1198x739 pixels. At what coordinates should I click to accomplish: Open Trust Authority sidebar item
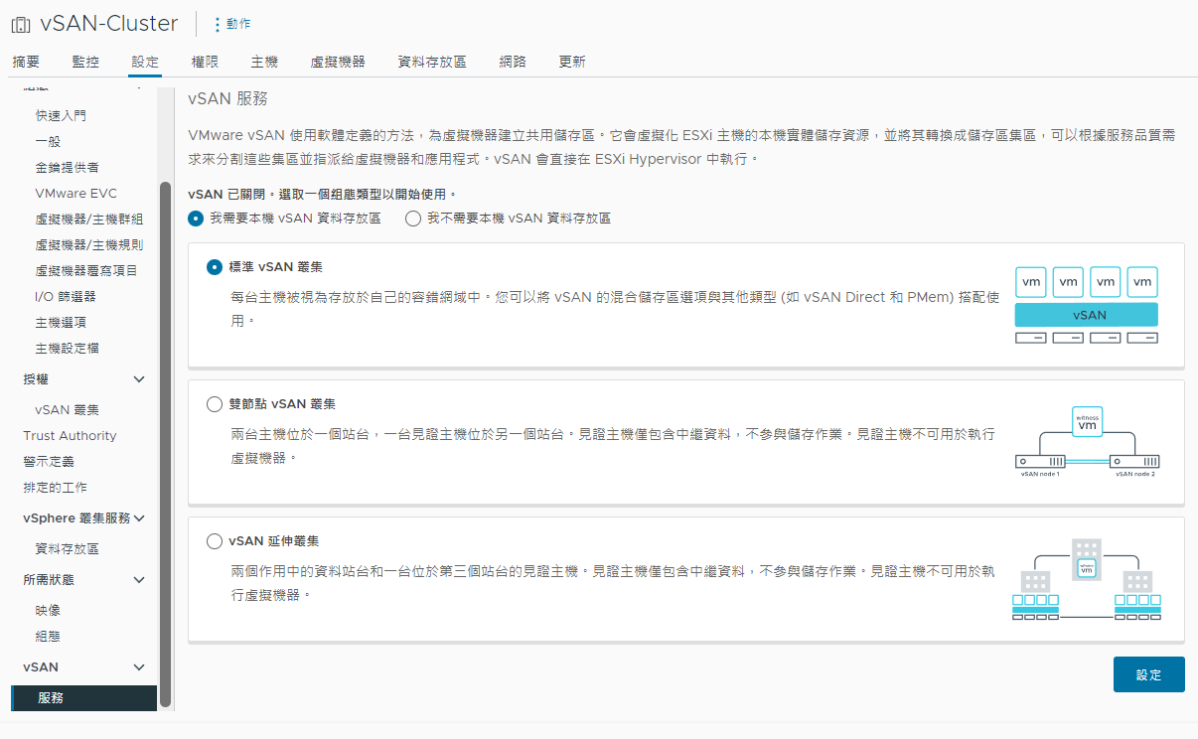tap(70, 435)
